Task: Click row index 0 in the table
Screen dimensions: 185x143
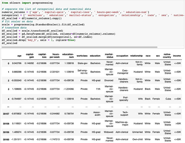Action: tap(8, 63)
